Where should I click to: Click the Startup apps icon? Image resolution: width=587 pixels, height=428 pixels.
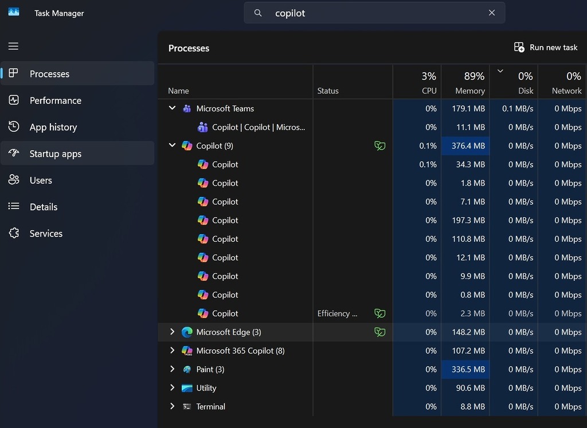pos(13,153)
